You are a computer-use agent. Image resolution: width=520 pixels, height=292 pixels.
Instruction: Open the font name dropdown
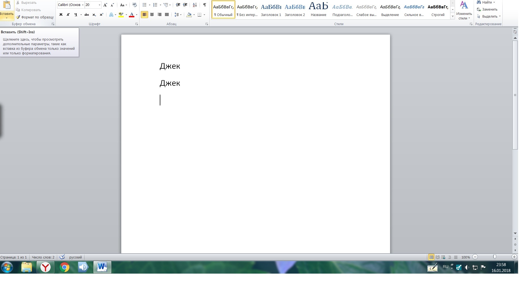tap(83, 5)
